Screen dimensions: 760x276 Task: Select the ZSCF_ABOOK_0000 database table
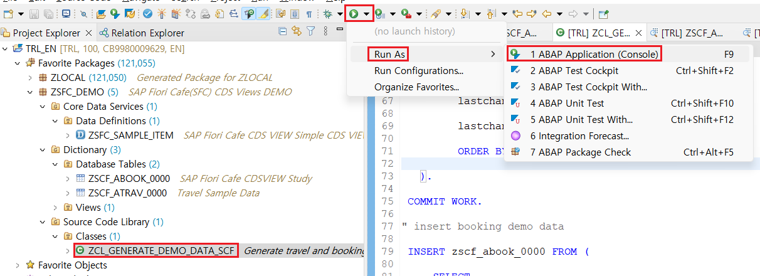click(129, 179)
